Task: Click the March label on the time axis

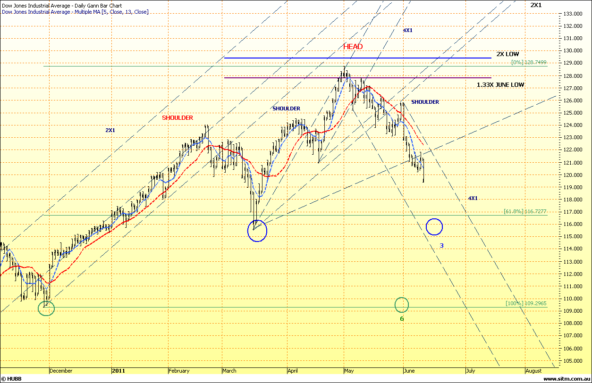Action: [229, 371]
